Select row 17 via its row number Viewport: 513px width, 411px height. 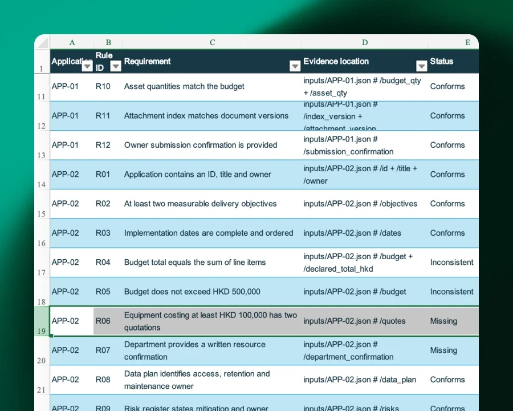pyautogui.click(x=42, y=263)
